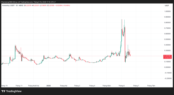This screenshot has height=95, width=174.
Task: Click the 0.60000 price axis label
Action: (167, 34)
